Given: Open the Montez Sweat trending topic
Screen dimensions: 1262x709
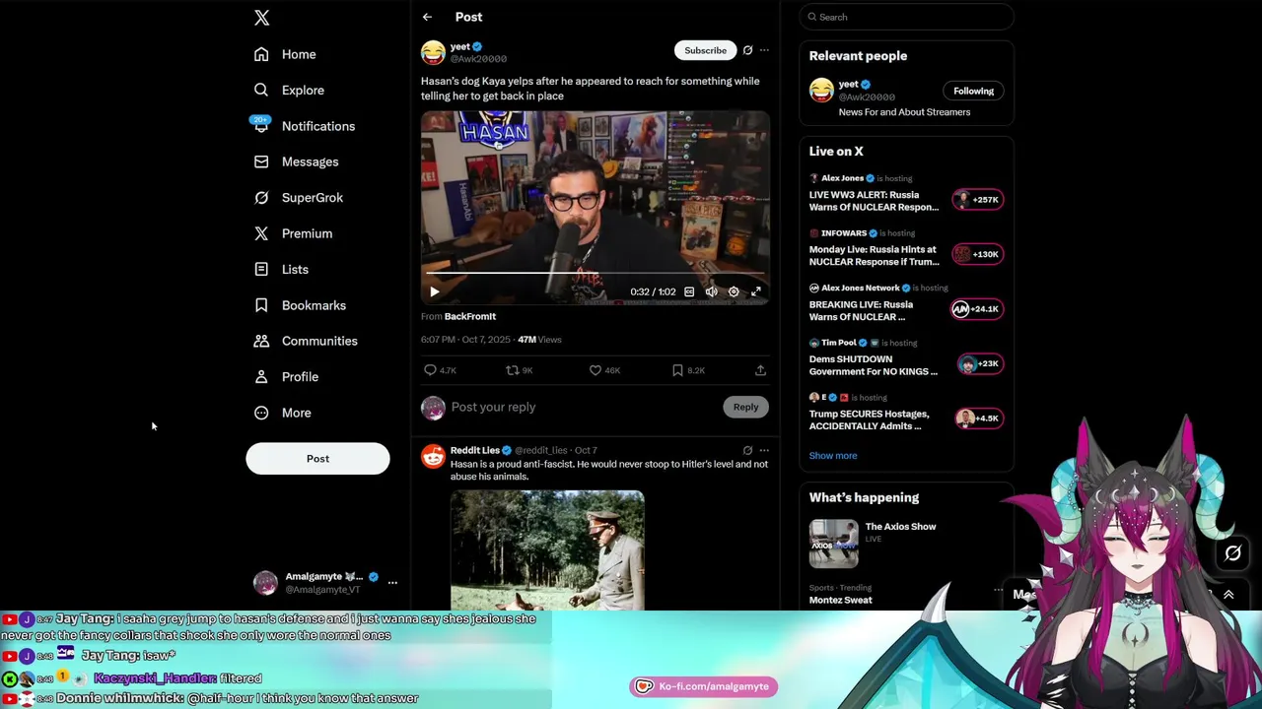Looking at the screenshot, I should (x=841, y=600).
